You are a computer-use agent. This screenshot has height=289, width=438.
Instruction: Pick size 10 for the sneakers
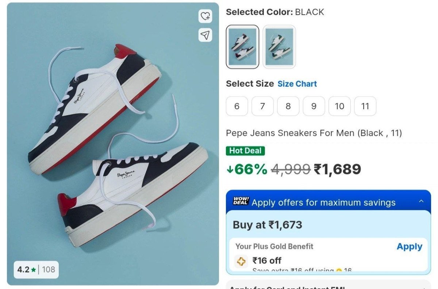339,106
